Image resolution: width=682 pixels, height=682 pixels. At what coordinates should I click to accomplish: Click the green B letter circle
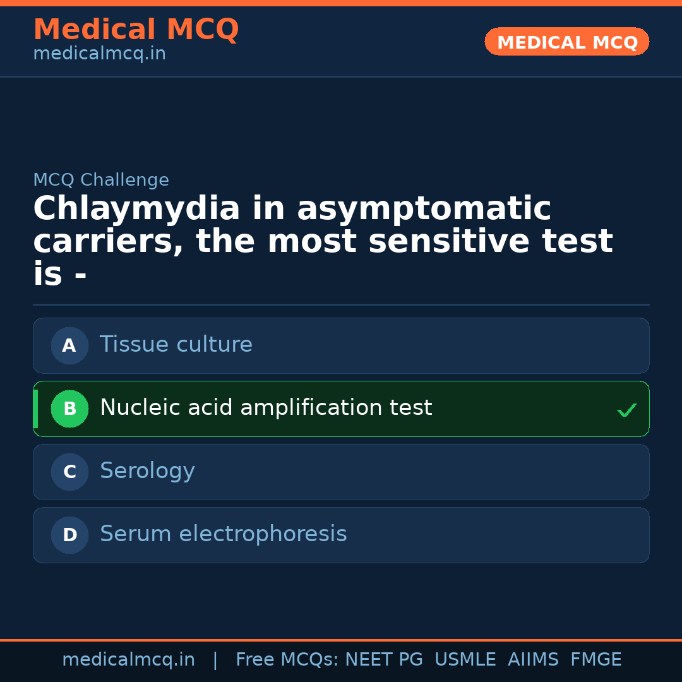(x=69, y=409)
